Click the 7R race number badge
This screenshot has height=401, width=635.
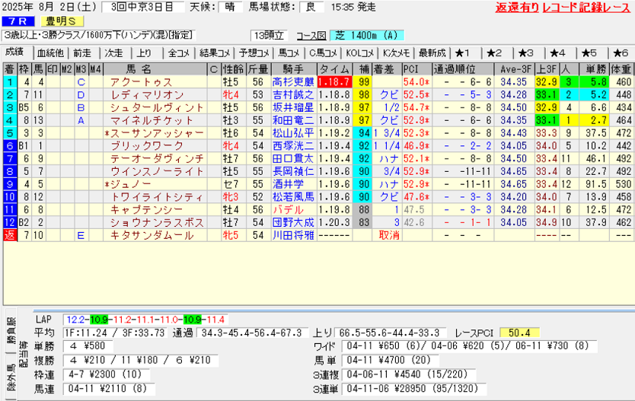coord(17,22)
